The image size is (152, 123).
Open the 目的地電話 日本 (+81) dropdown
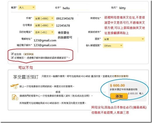pos(44,32)
